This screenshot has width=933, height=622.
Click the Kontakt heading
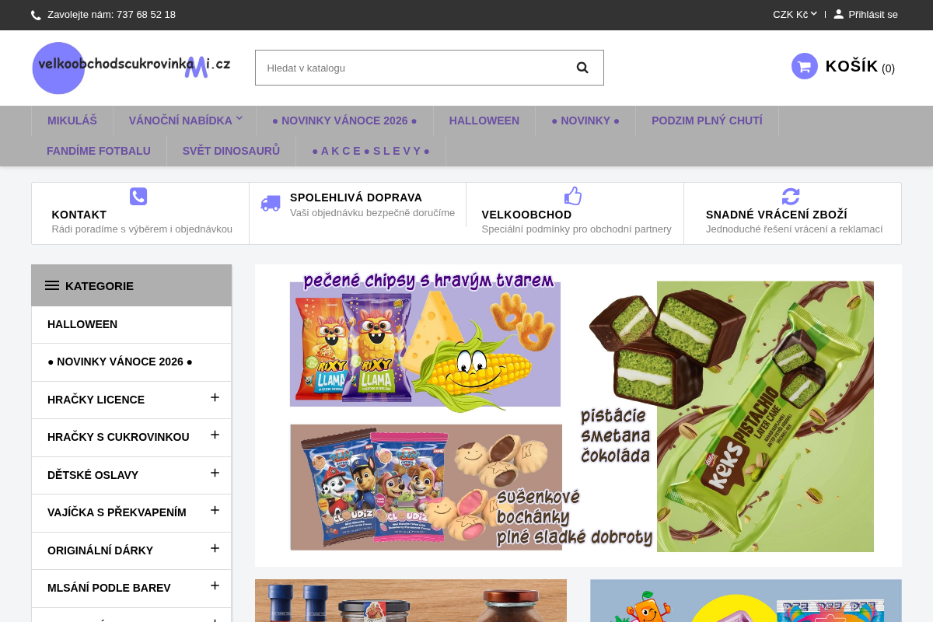point(79,215)
